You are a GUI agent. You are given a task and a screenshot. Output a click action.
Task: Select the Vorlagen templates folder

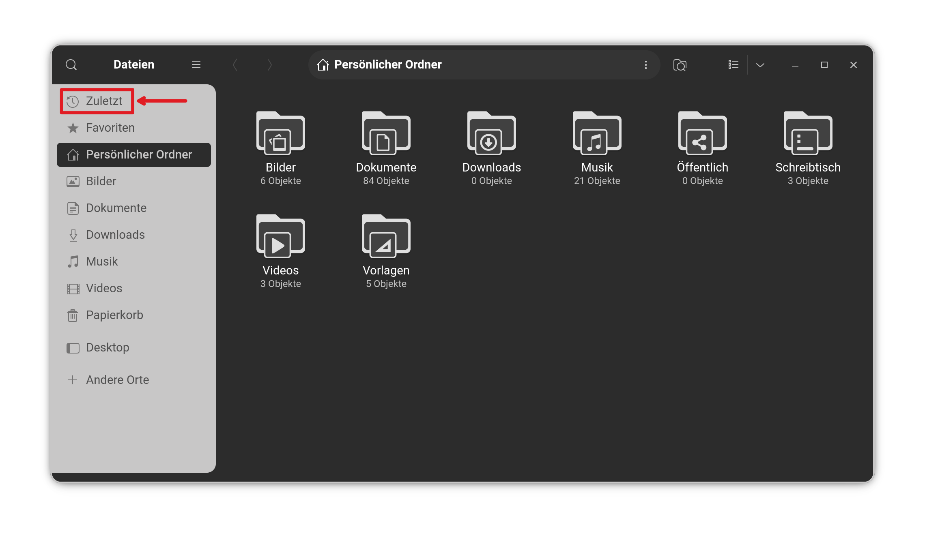tap(386, 237)
